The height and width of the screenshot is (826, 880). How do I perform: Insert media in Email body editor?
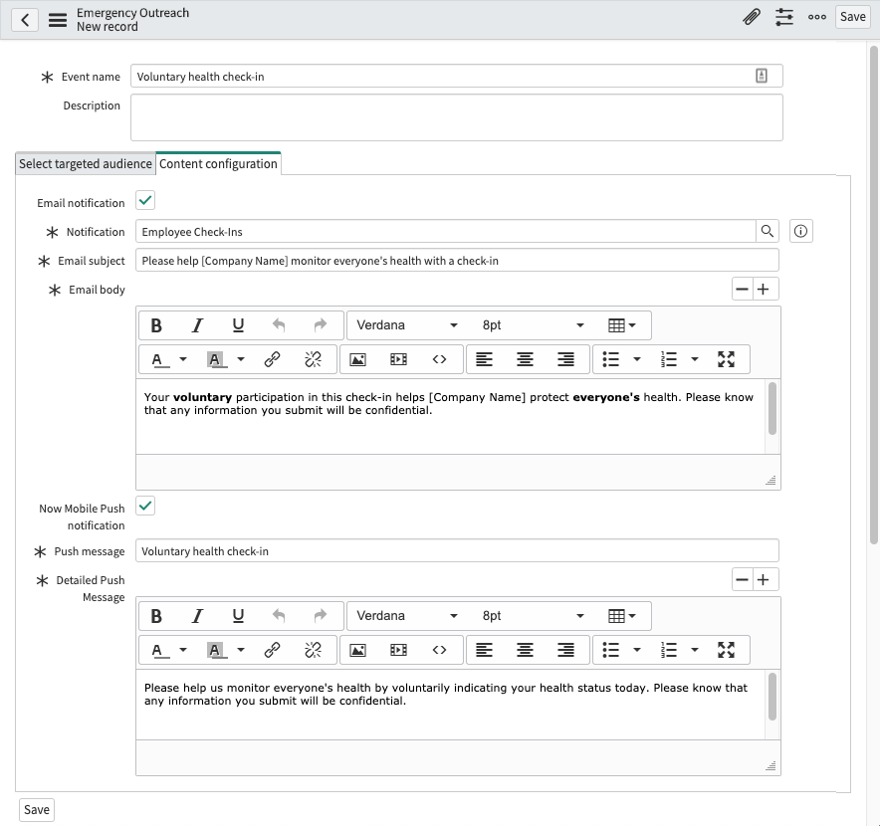(398, 359)
